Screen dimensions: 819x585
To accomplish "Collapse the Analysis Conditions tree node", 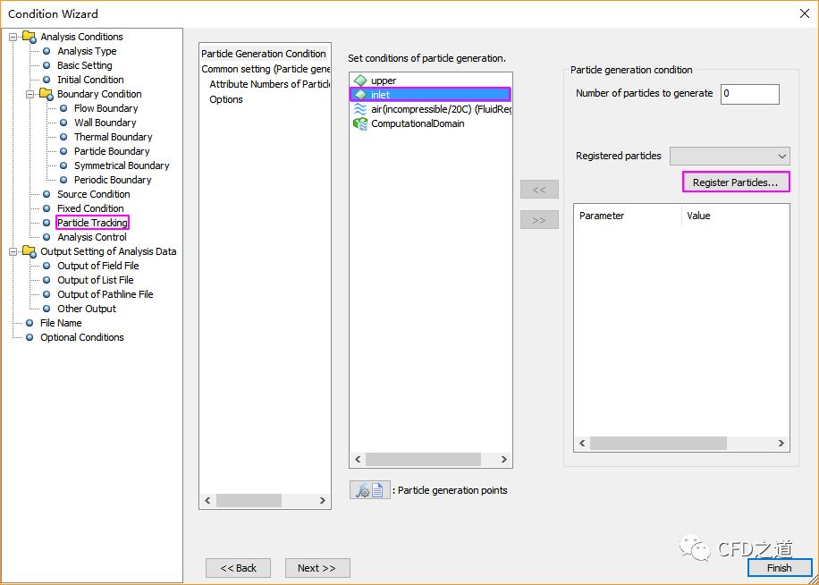I will (13, 37).
